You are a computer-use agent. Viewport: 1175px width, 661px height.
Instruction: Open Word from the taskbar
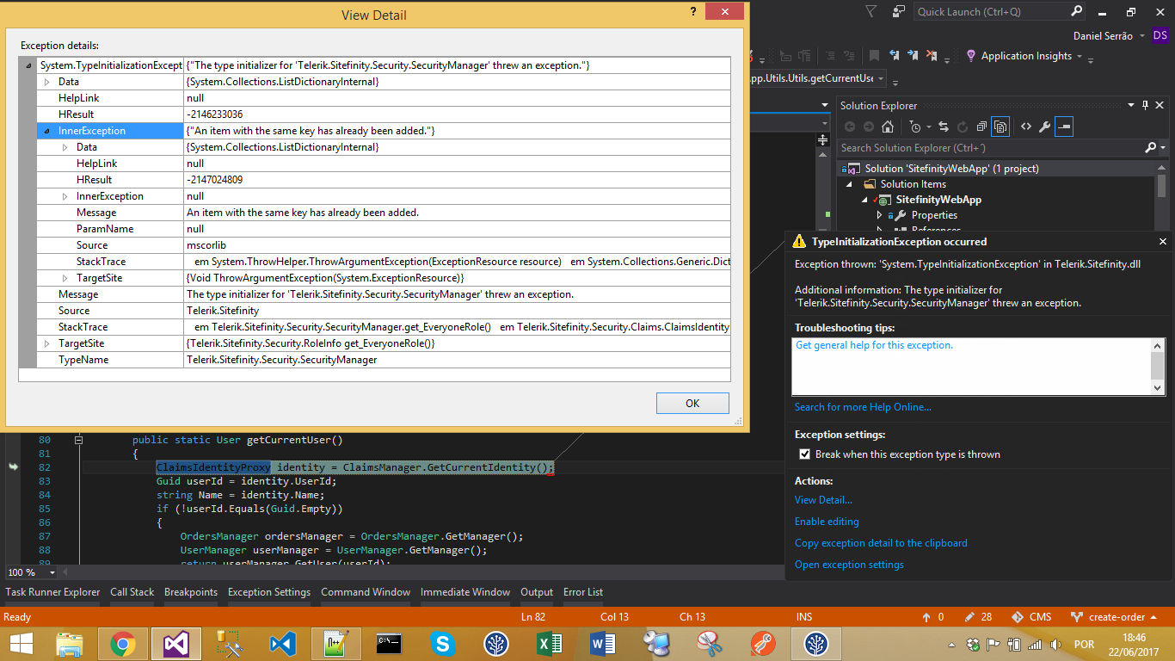pos(603,644)
